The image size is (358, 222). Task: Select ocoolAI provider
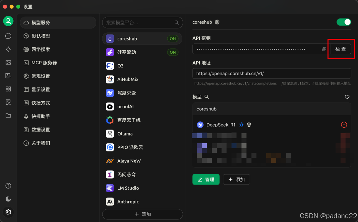tap(142, 107)
